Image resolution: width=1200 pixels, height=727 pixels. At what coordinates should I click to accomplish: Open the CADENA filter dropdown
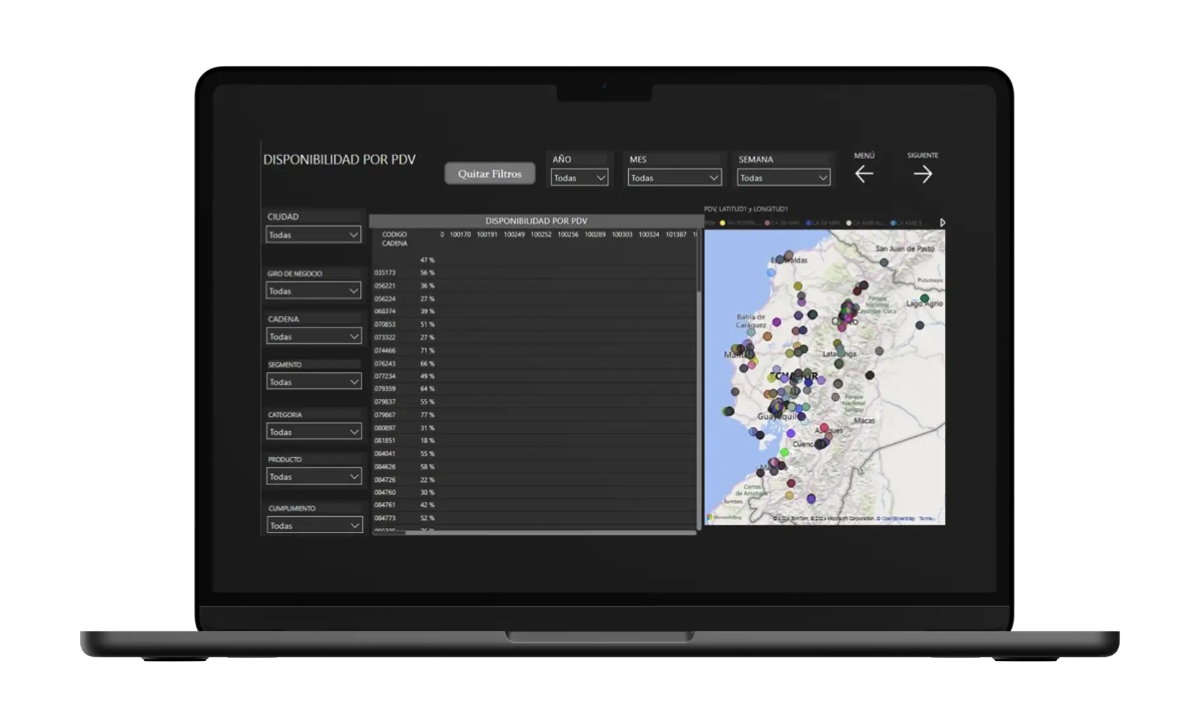tap(313, 337)
